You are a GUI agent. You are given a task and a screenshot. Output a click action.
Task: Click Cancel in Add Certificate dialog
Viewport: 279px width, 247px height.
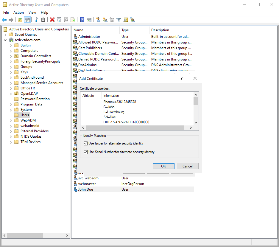click(188, 166)
